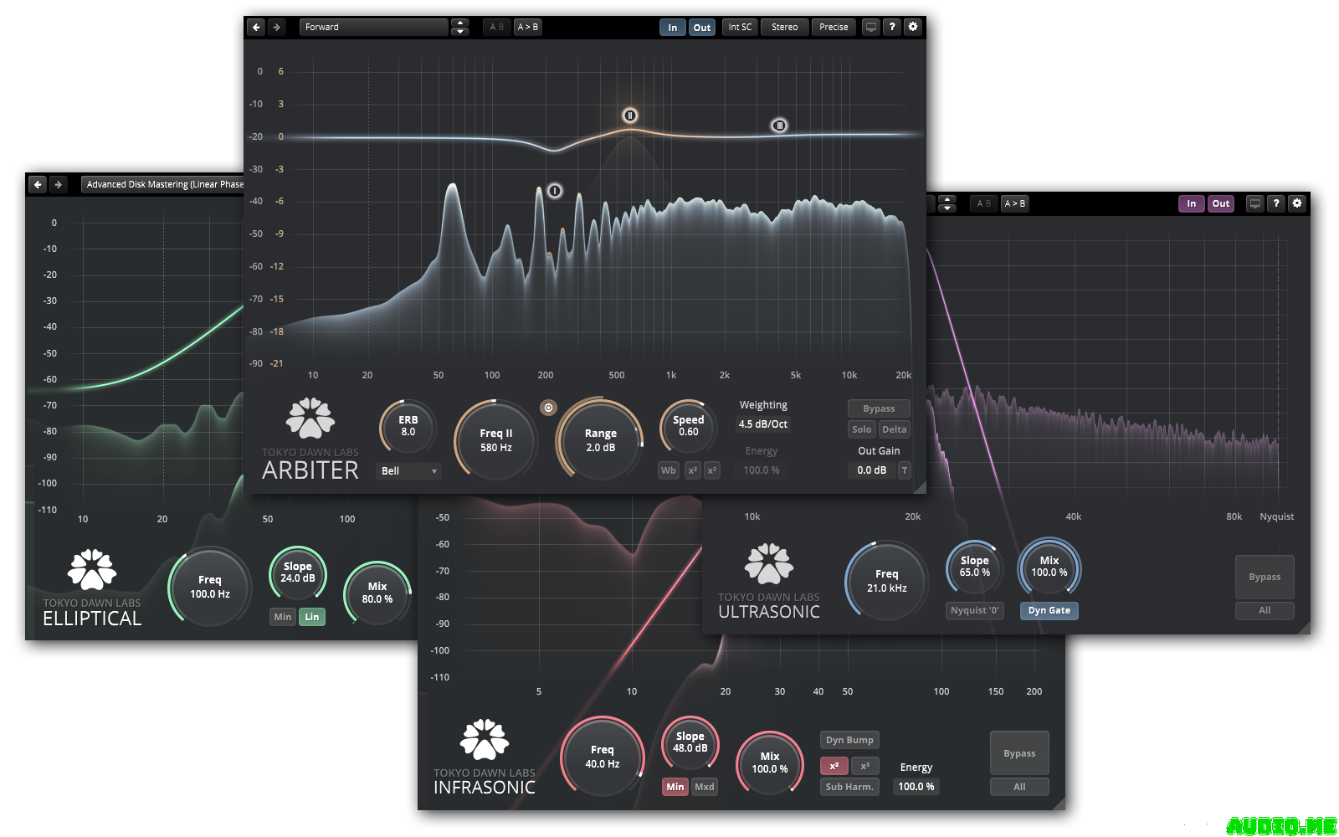
Task: Click Tokyo Dawn Labs Infrasonic logo
Action: click(x=484, y=740)
